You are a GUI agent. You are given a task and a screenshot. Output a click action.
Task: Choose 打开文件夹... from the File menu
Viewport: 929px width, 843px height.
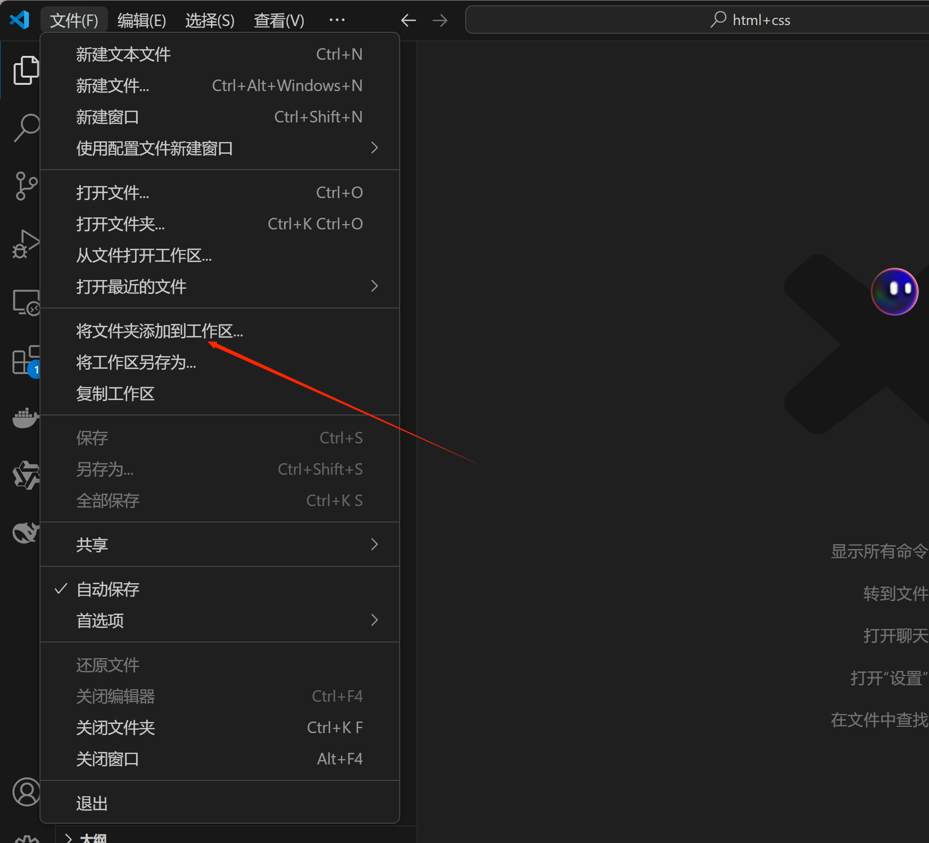[x=121, y=224]
